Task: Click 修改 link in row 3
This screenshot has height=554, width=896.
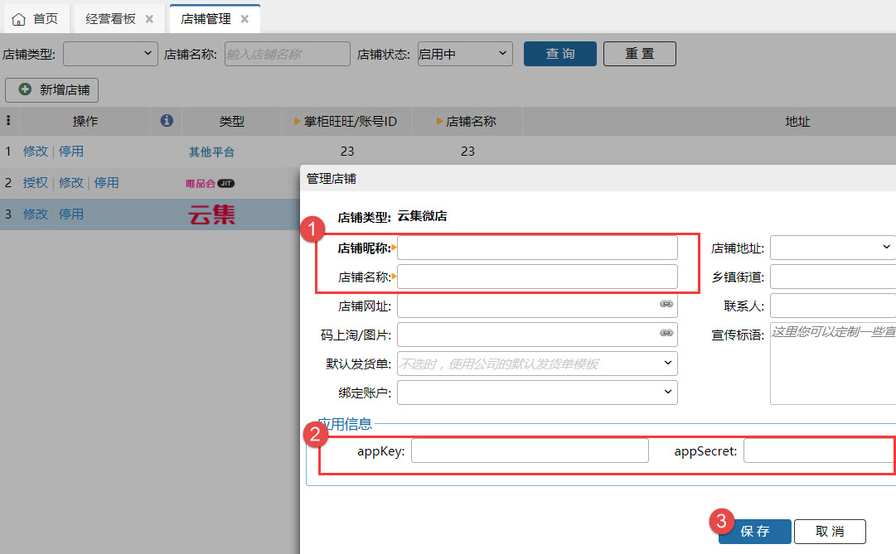Action: pyautogui.click(x=36, y=214)
